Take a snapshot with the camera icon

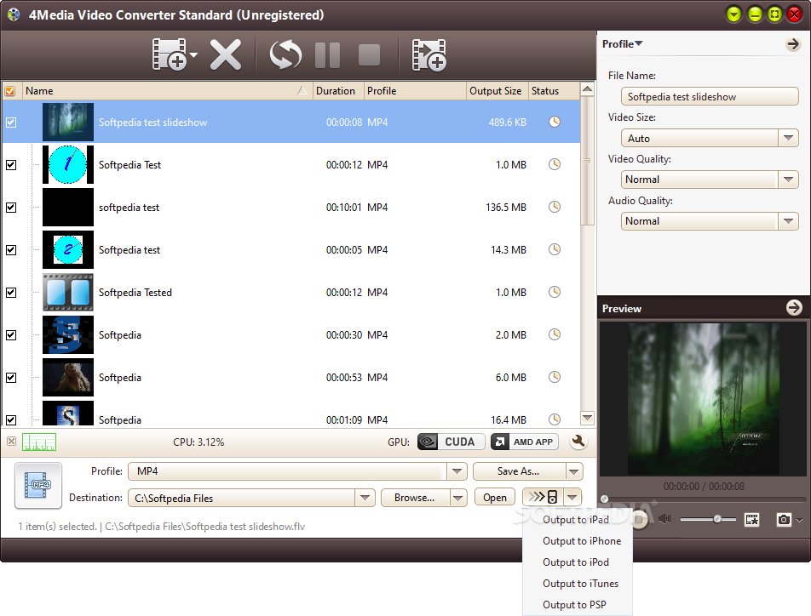click(784, 519)
